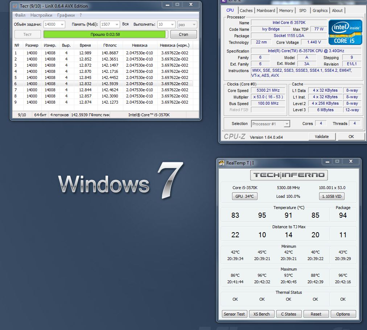Image resolution: width=367 pixels, height=330 pixels.
Task: Click the Package temperature 94 reading
Action: tap(343, 215)
